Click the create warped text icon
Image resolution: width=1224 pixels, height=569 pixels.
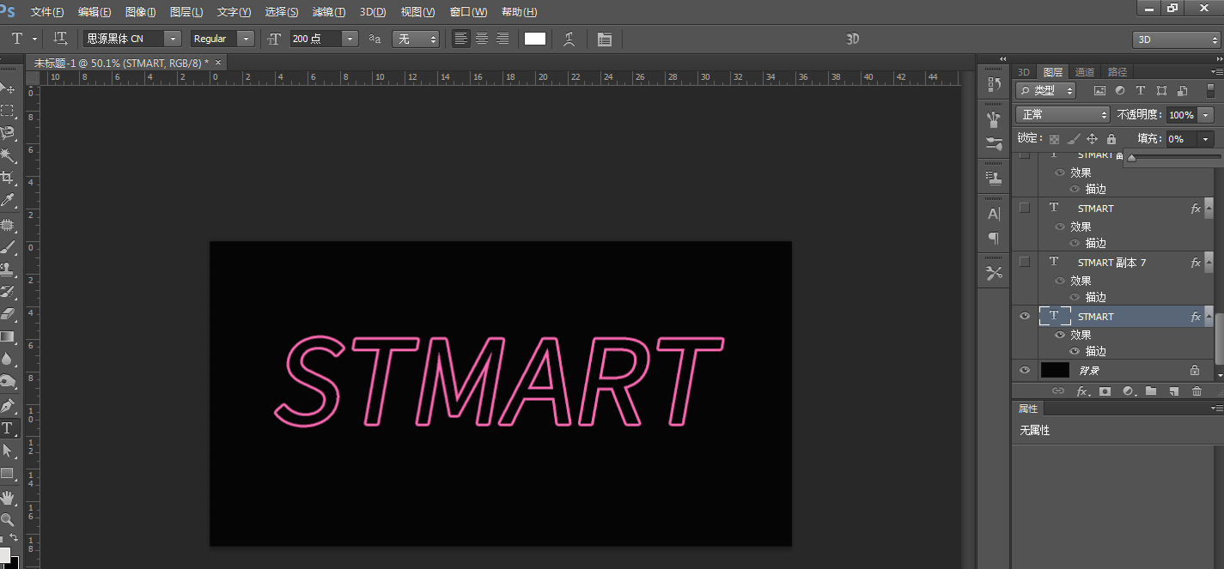tap(569, 39)
